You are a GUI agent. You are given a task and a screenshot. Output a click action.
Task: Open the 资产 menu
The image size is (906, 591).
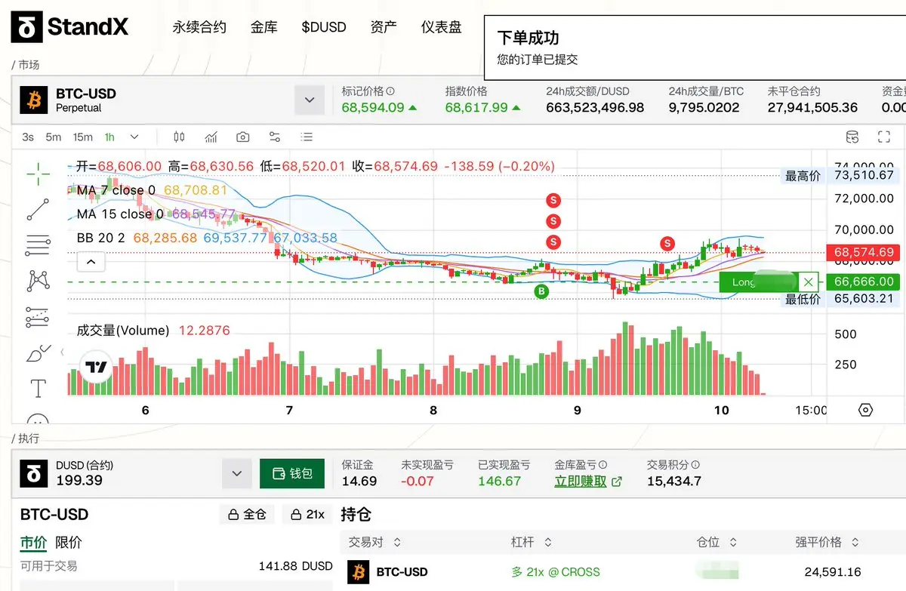point(384,27)
